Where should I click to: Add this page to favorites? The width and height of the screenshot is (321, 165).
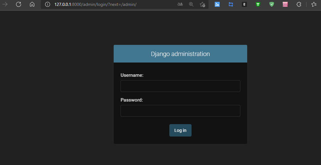202,4
